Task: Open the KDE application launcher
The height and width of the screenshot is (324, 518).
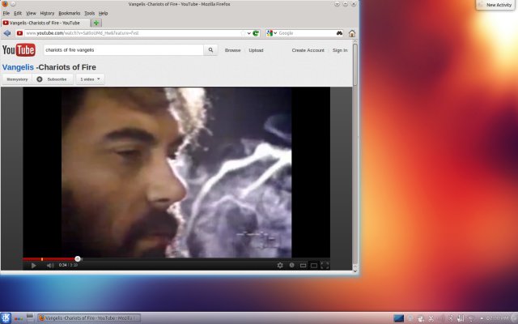Action: (6, 318)
